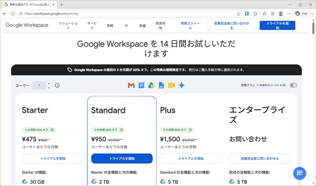The height and width of the screenshot is (186, 316).
Task: Click the Starter plan heading
Action: click(x=35, y=110)
